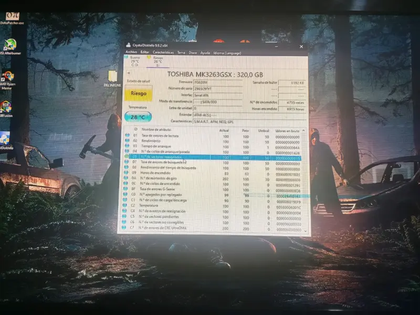Click status icon for attribute C4 eventos de reasignación
The image size is (420, 315).
tap(124, 211)
